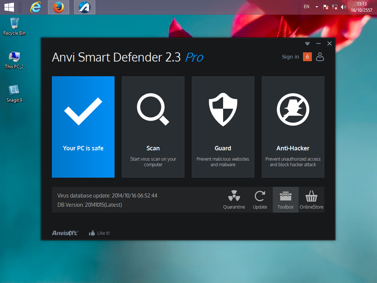Click the Like It! thumbs up
Screen dimensions: 377x283
99,233
